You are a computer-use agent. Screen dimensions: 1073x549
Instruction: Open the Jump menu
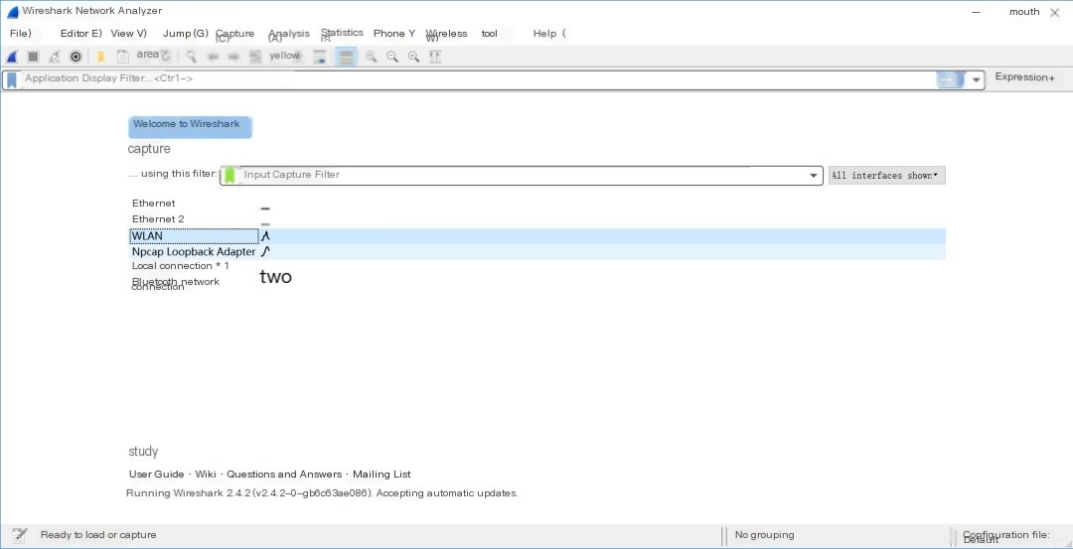click(x=186, y=33)
